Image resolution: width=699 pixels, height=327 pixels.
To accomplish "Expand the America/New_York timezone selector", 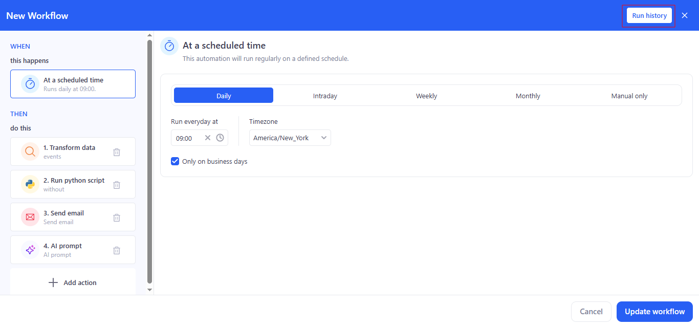I will [323, 137].
